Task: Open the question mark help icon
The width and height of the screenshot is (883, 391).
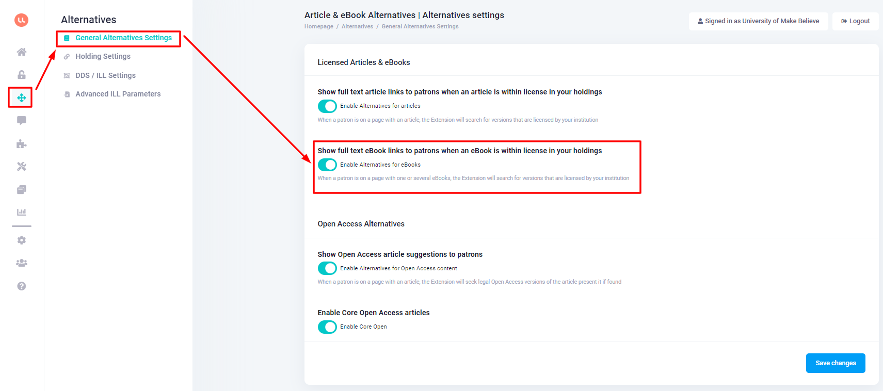Action: click(21, 286)
